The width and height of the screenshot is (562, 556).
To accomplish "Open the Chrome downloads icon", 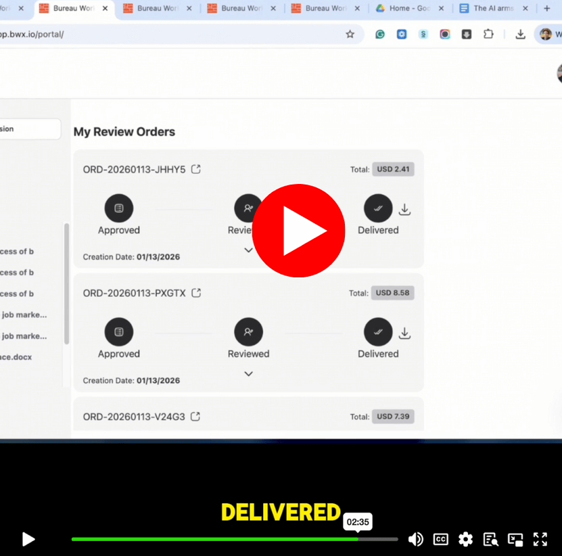I will click(520, 34).
